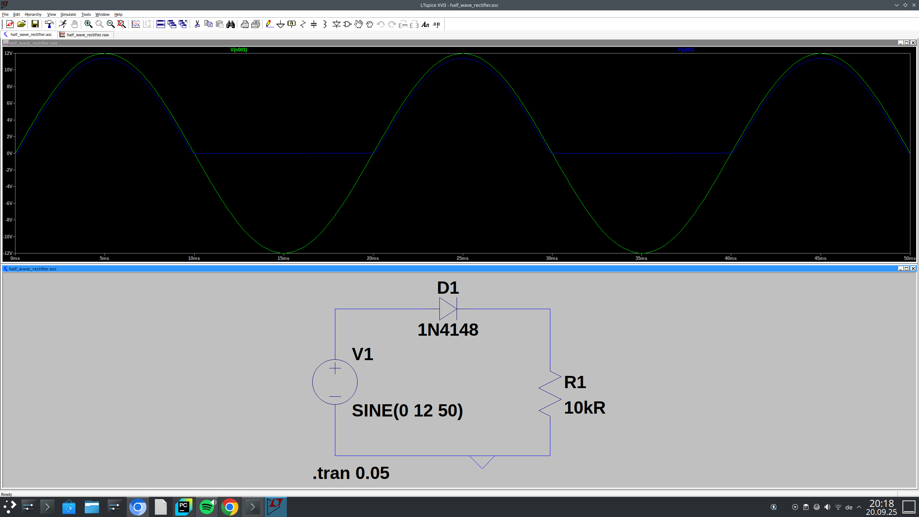Open Spotify from the taskbar
This screenshot has width=919, height=517.
click(207, 507)
